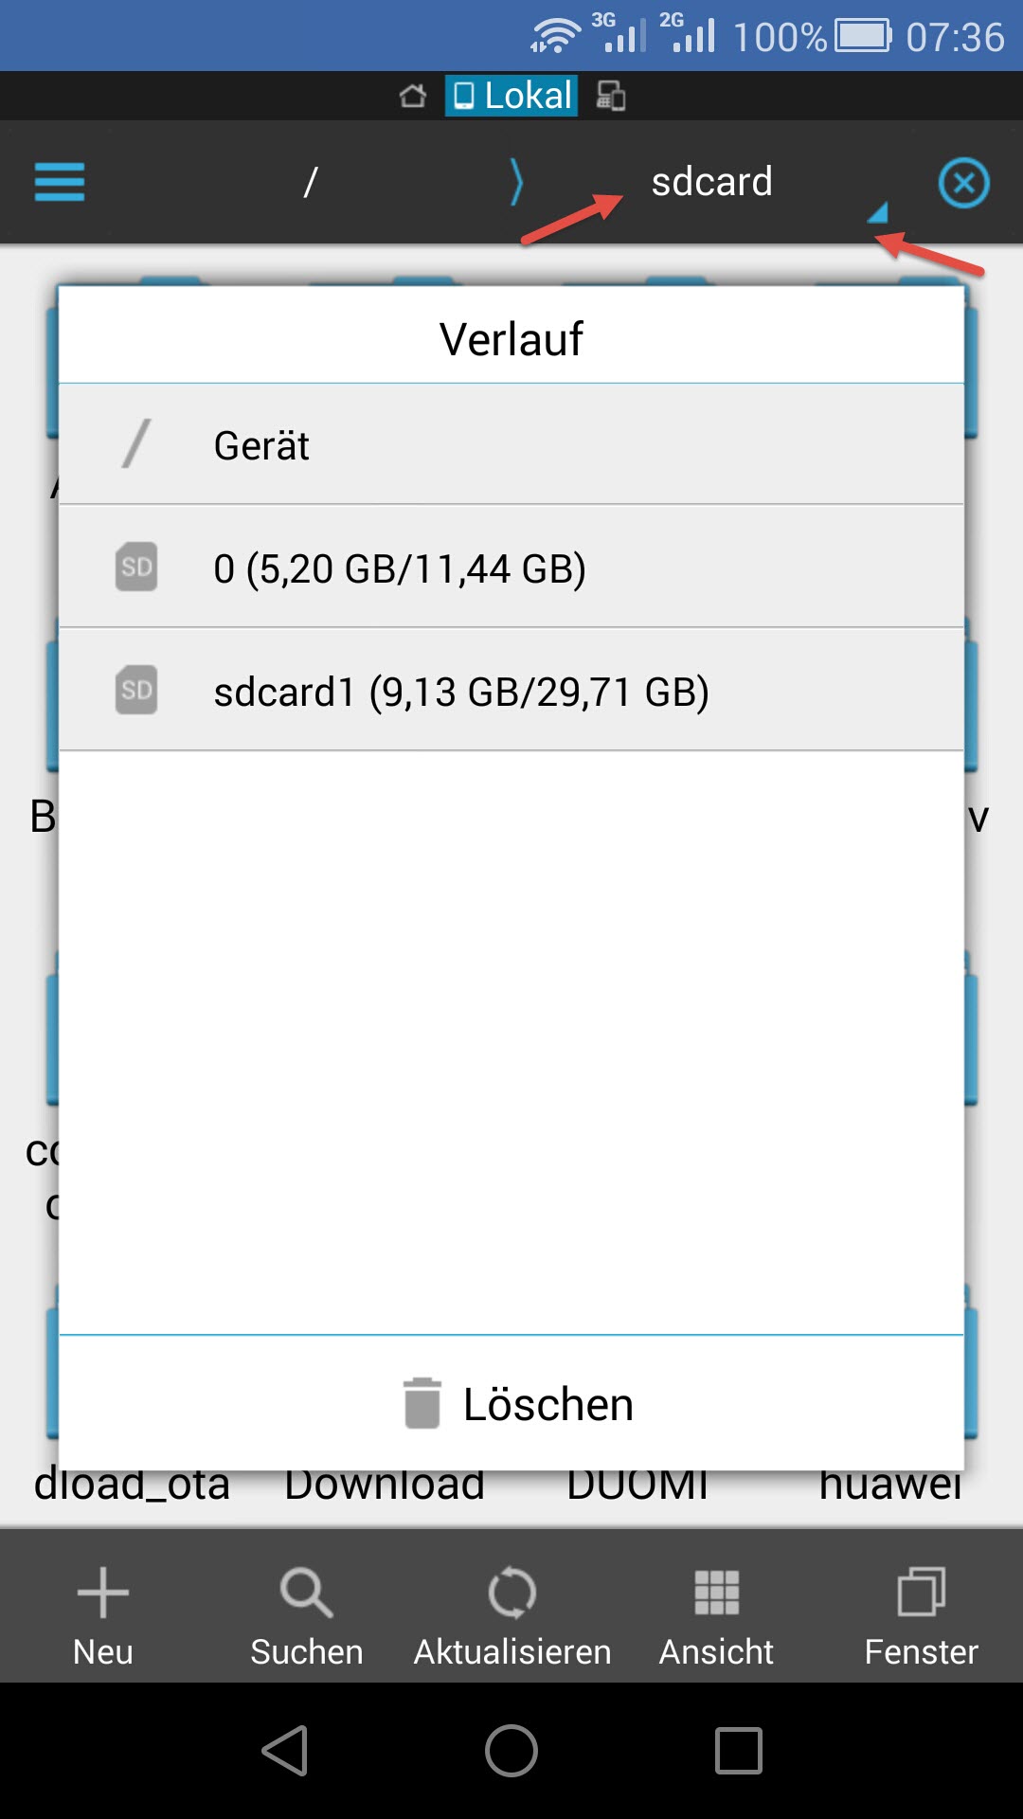Go to the root slash path
Image resolution: width=1023 pixels, height=1819 pixels.
[x=310, y=182]
